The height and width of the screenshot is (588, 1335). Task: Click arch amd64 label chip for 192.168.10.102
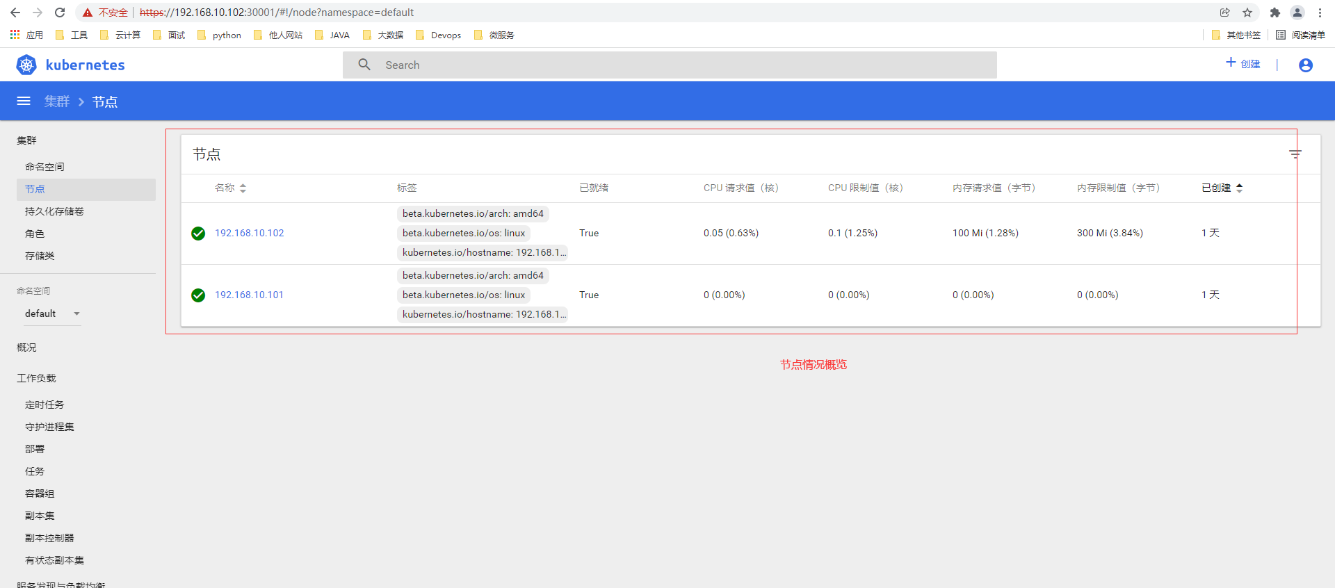coord(473,213)
